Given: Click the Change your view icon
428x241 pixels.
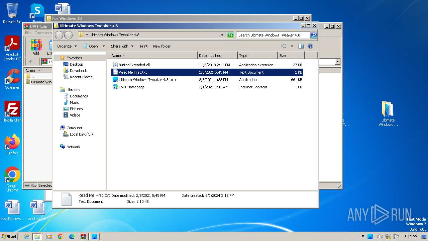Looking at the screenshot, I should pos(284,46).
